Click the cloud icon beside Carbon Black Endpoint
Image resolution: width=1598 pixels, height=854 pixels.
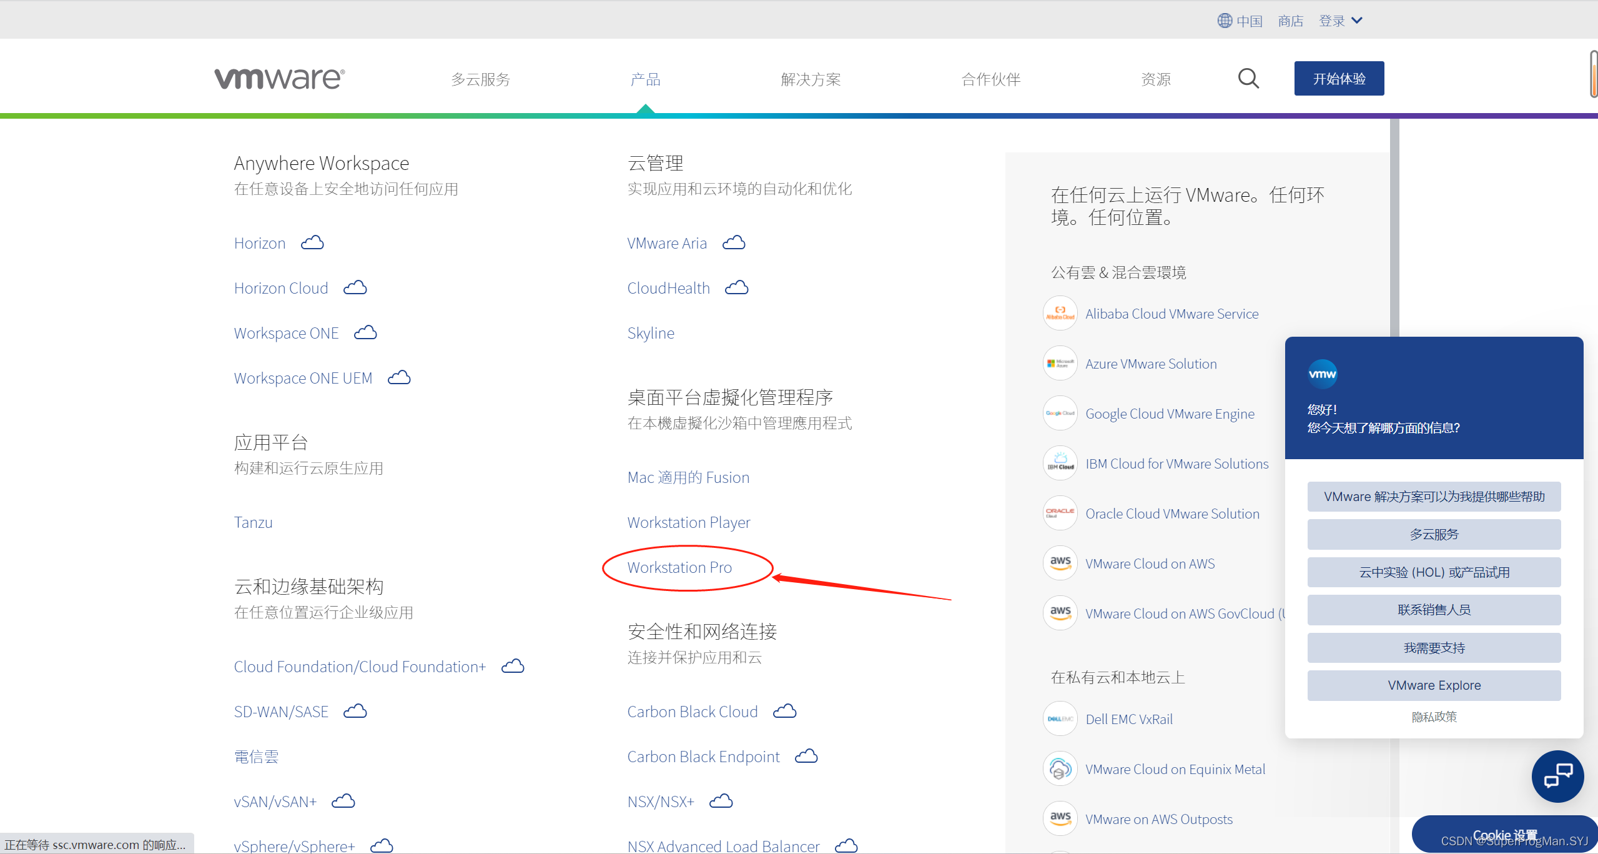tap(806, 756)
